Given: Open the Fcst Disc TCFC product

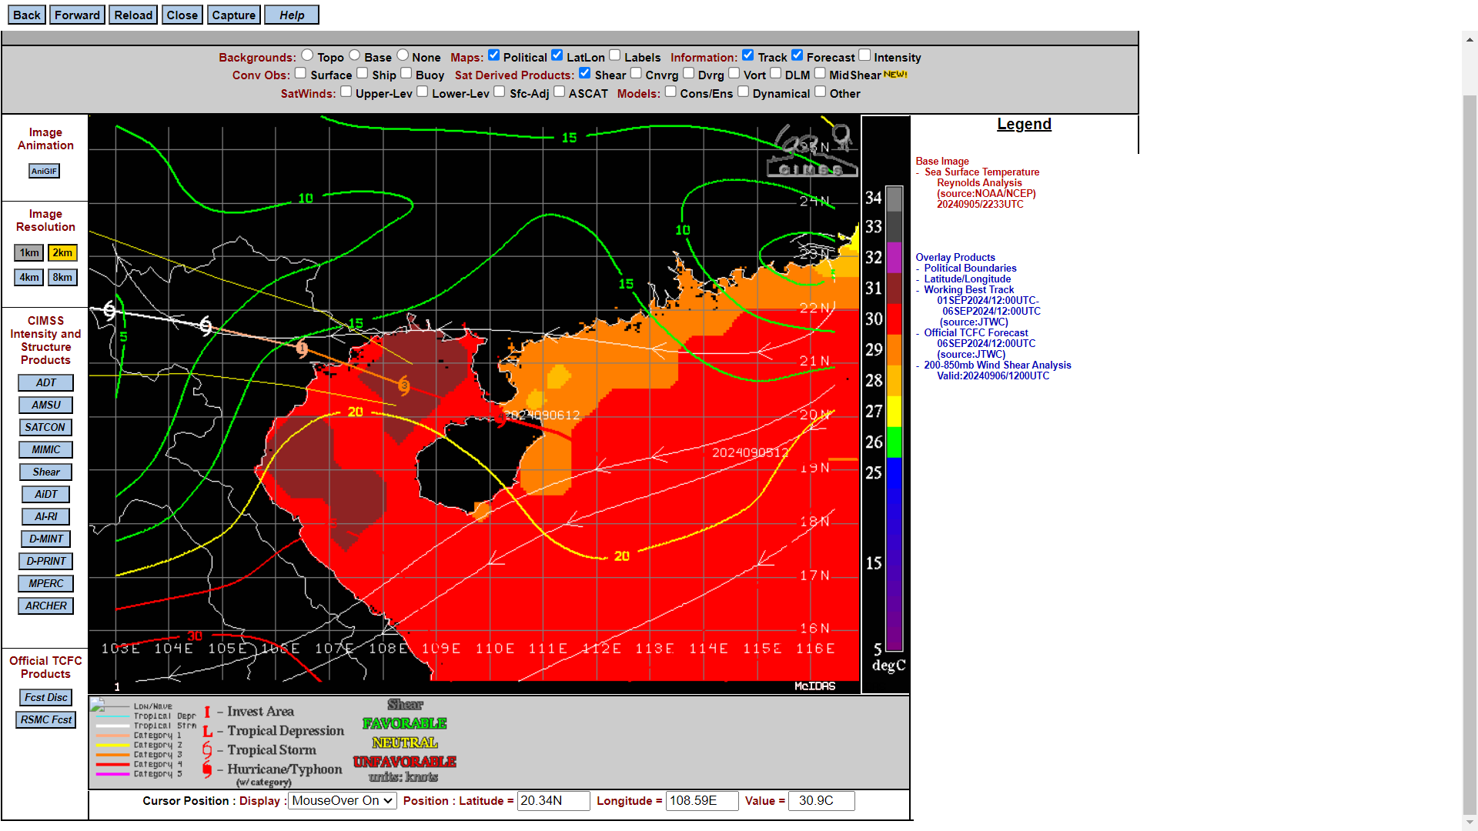Looking at the screenshot, I should pyautogui.click(x=45, y=697).
